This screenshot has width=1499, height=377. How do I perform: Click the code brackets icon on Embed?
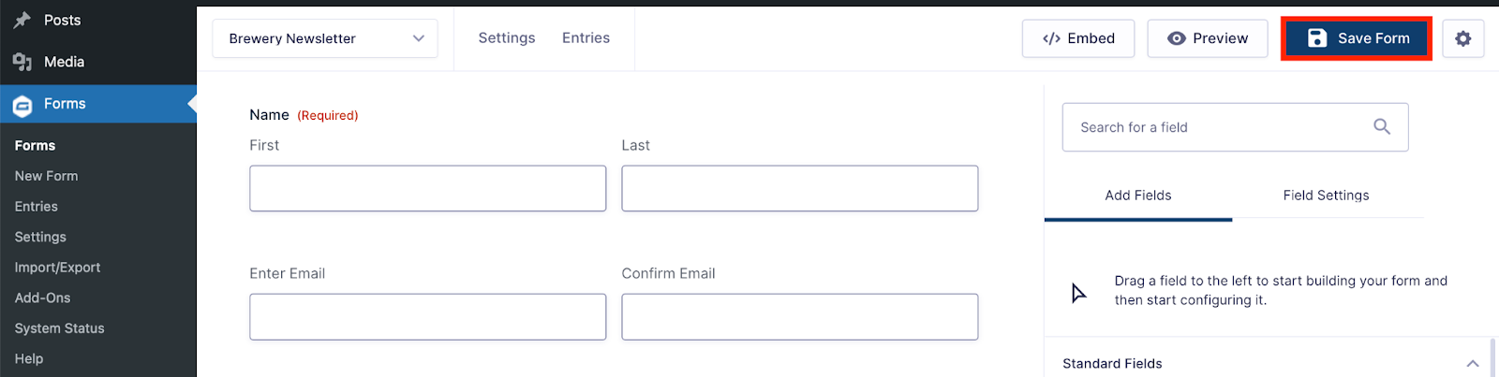pyautogui.click(x=1051, y=38)
